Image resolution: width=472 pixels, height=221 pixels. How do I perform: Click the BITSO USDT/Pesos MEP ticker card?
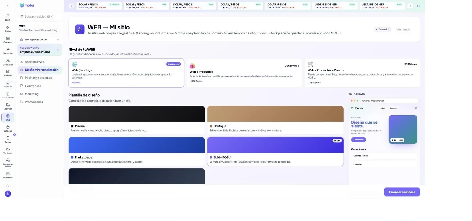(335, 6)
